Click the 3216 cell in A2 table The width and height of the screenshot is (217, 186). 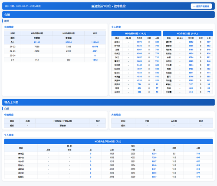pos(112,161)
